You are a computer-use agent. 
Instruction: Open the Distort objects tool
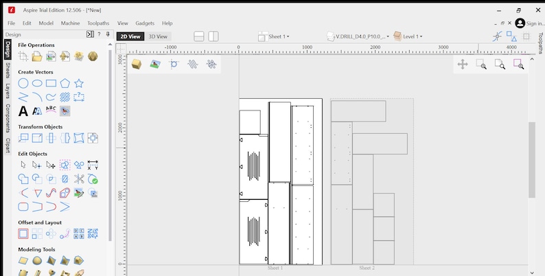(x=79, y=138)
